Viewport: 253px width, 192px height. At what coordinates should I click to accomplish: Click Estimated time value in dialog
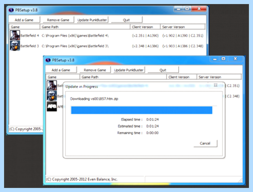pos(153,126)
